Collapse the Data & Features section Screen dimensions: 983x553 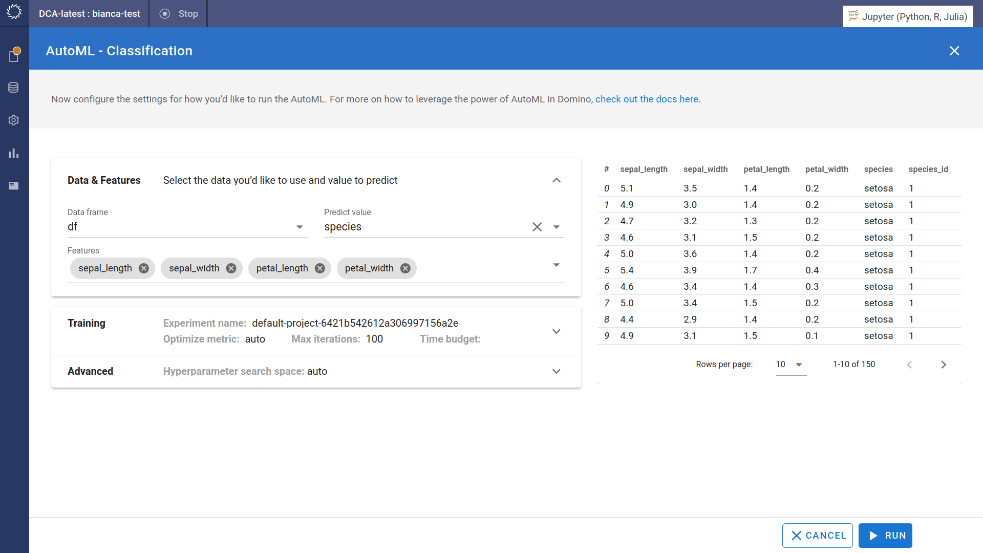(557, 180)
